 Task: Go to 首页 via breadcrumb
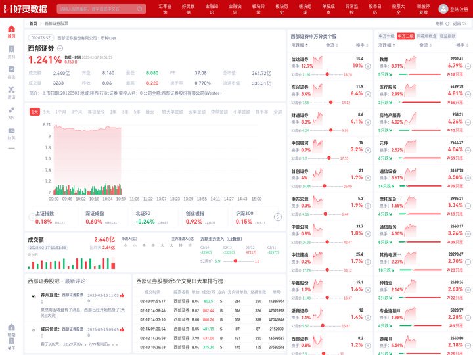[33, 24]
